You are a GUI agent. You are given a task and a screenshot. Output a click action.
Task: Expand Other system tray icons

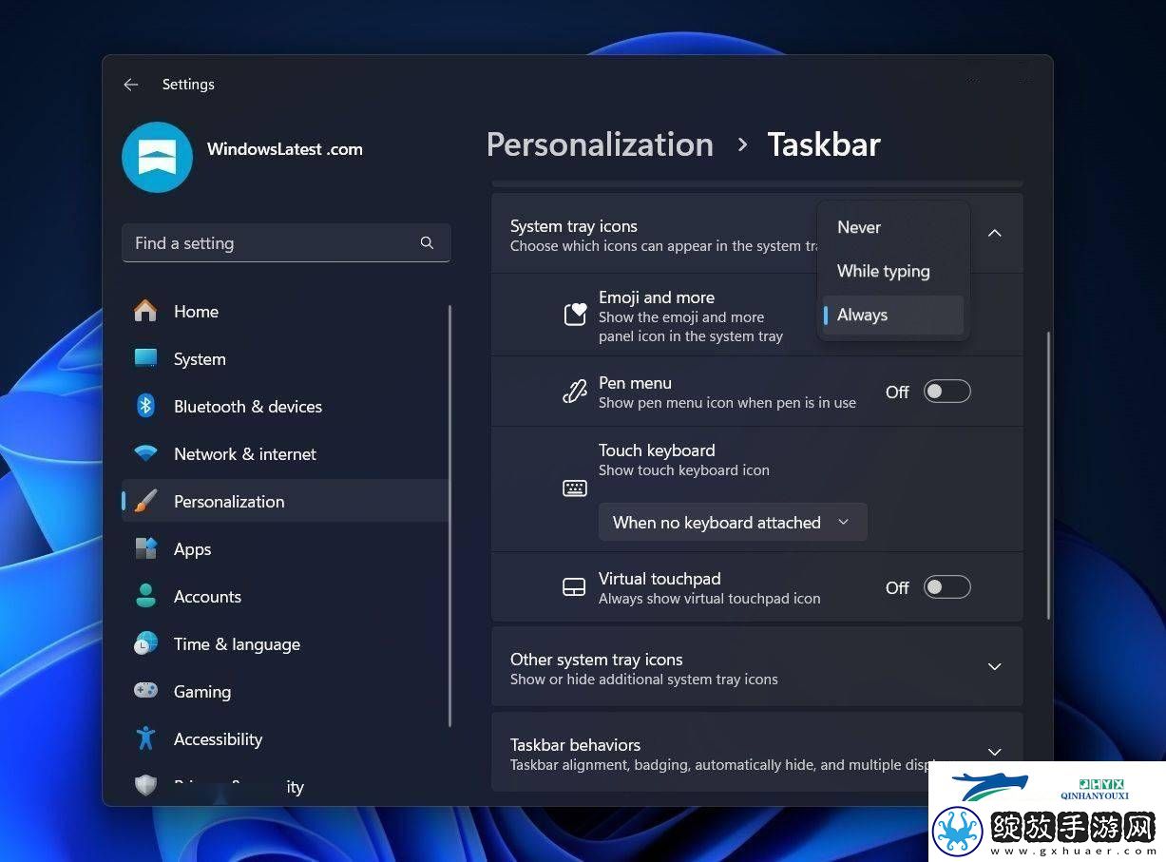995,666
